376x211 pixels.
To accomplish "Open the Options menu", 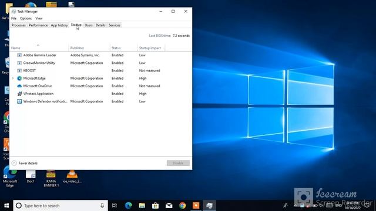I will 26,18.
